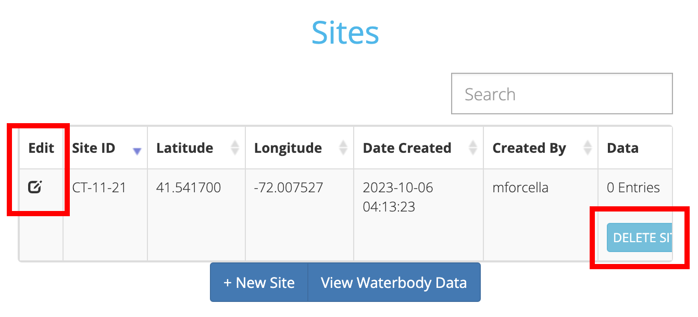Click the Edit column header
The image size is (698, 317).
[x=41, y=148]
